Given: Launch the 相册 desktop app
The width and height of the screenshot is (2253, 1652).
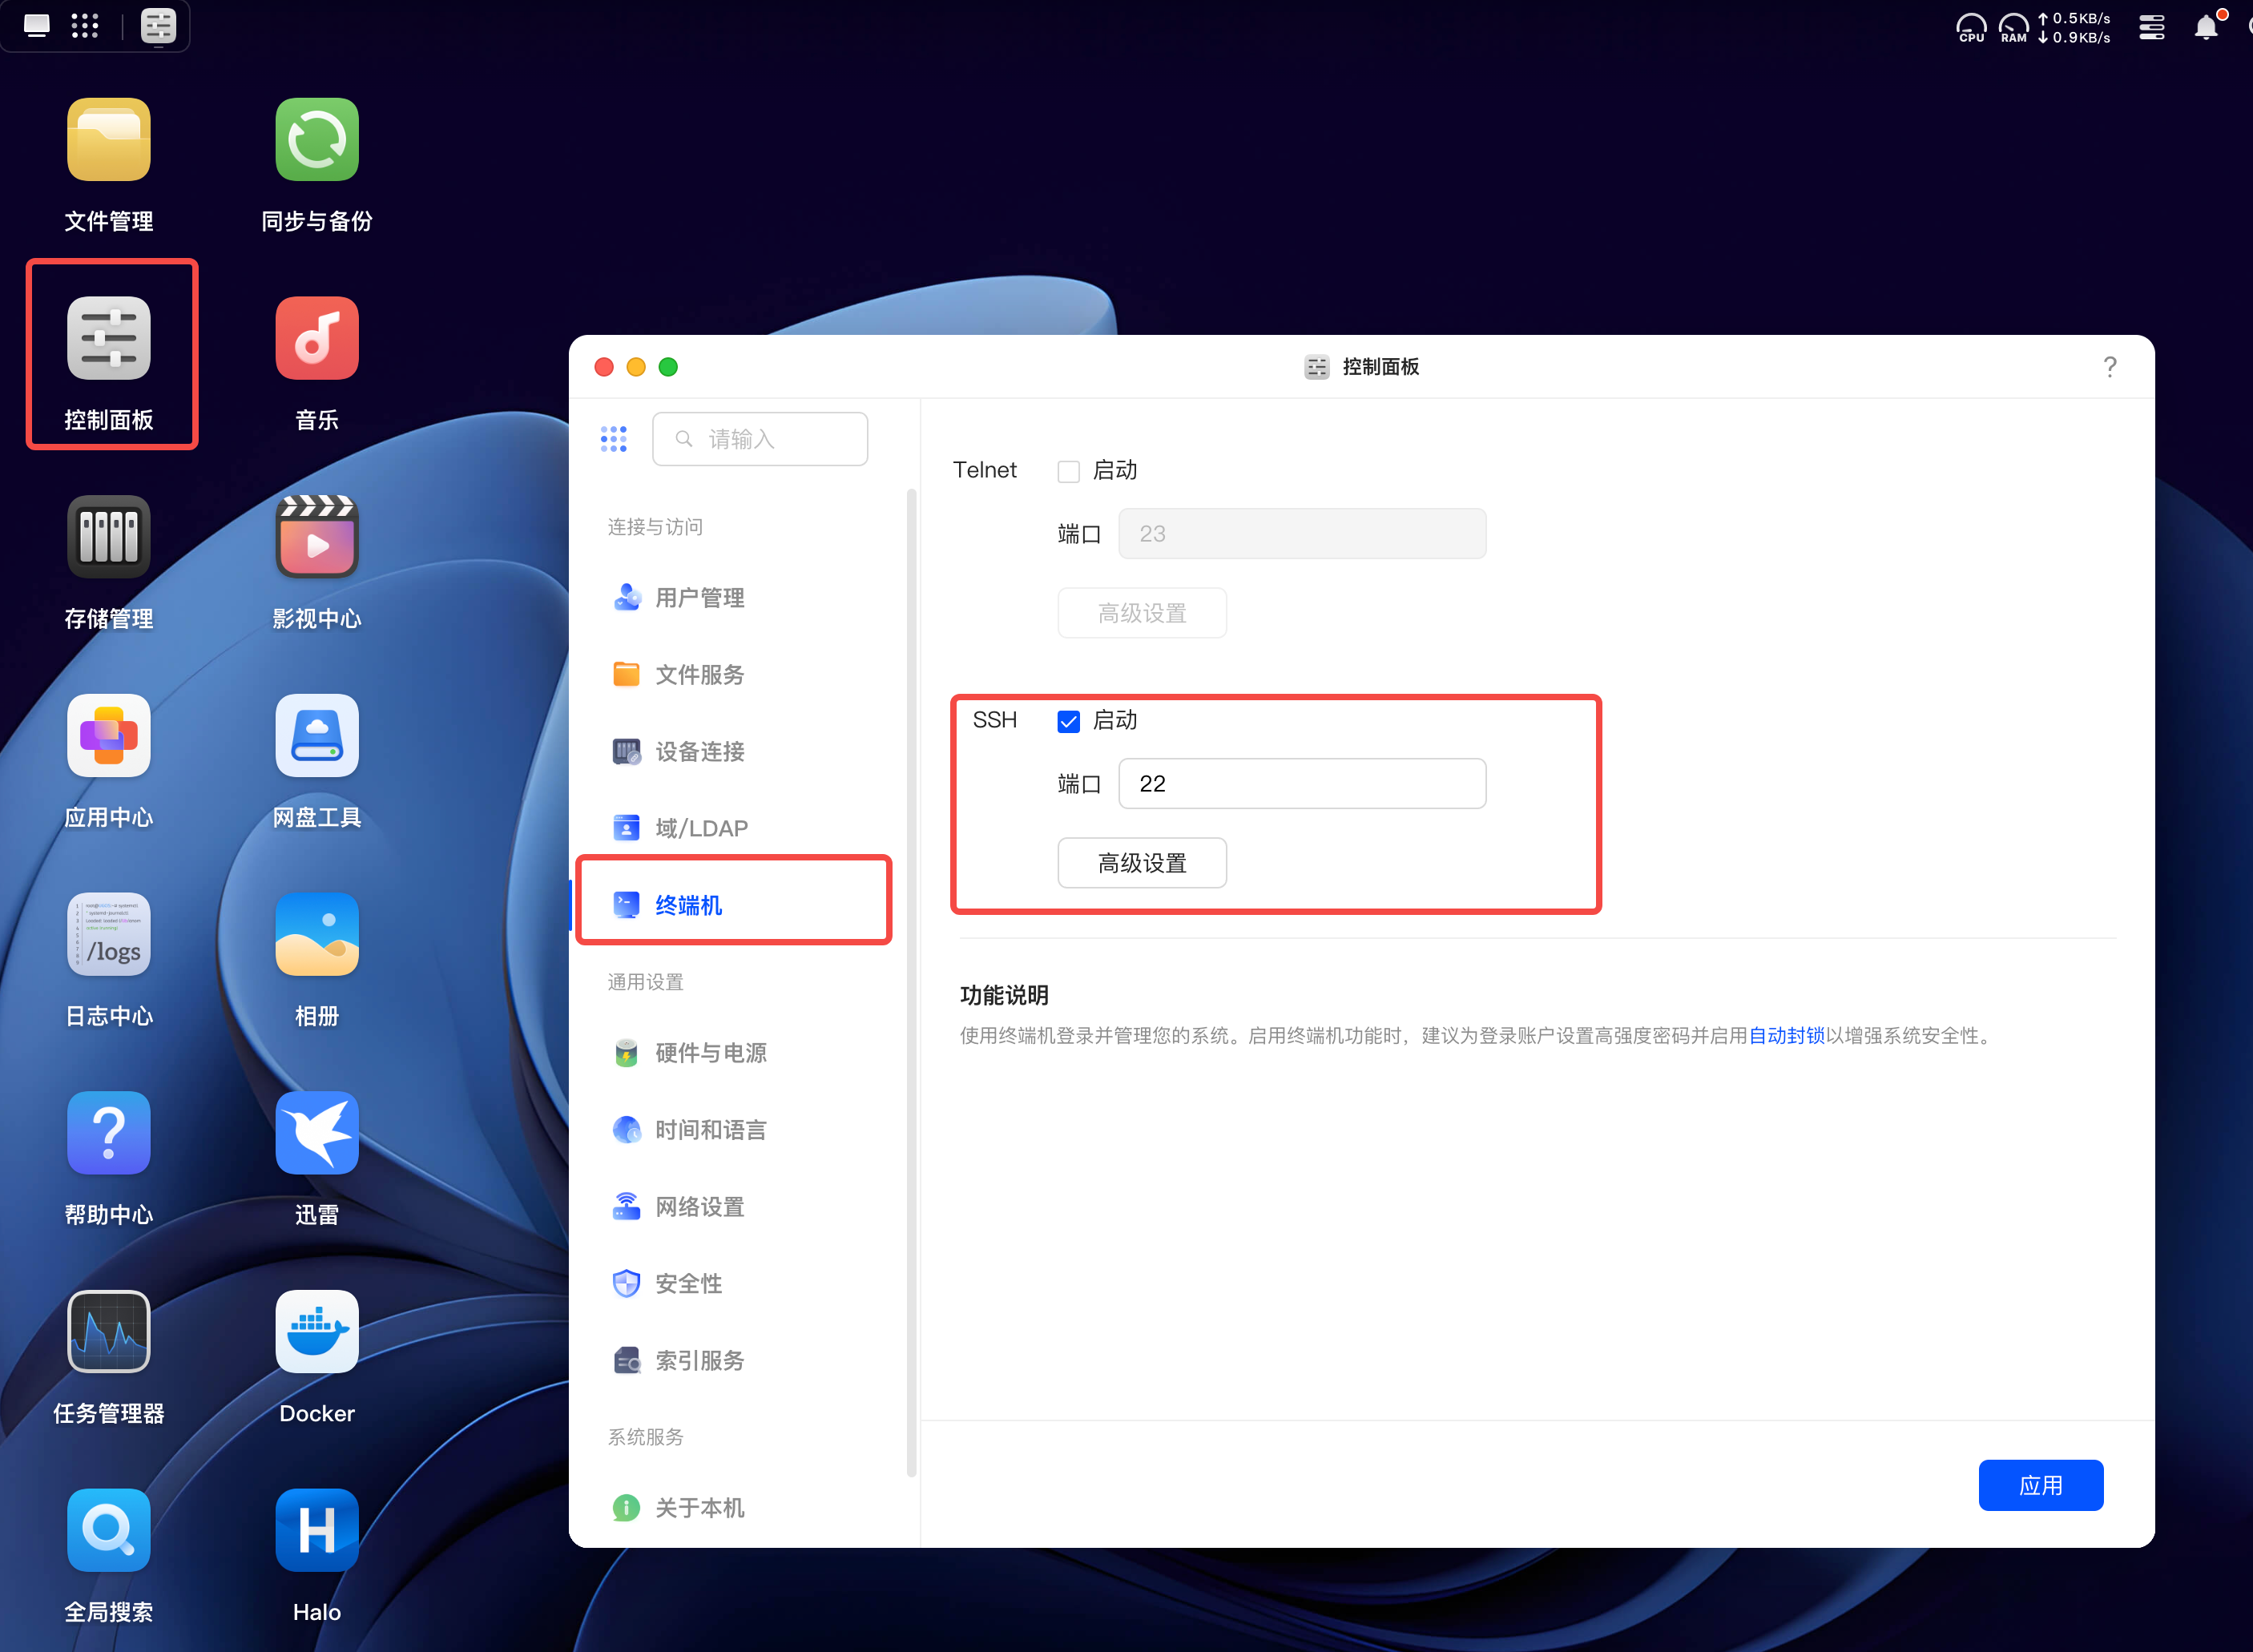Looking at the screenshot, I should [x=317, y=934].
